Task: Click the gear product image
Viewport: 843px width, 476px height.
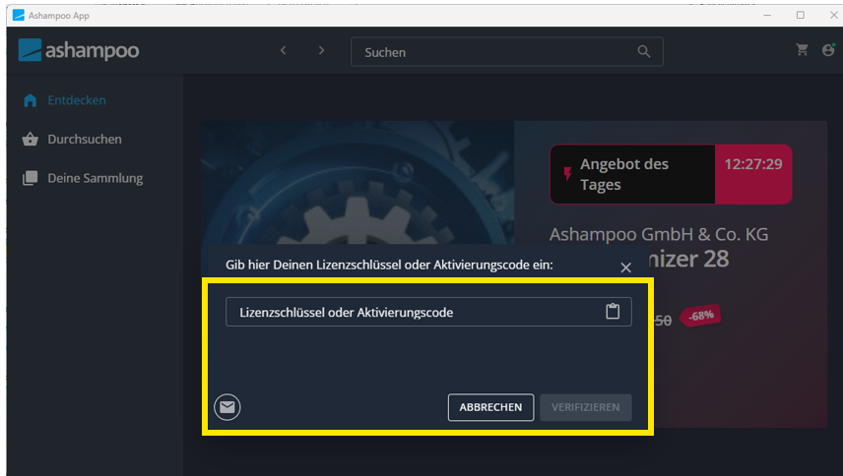Action: coord(357,183)
